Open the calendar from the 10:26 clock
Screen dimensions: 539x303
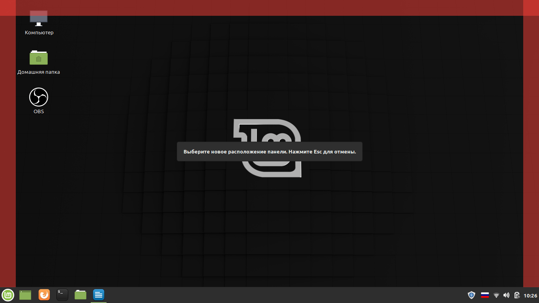point(530,296)
